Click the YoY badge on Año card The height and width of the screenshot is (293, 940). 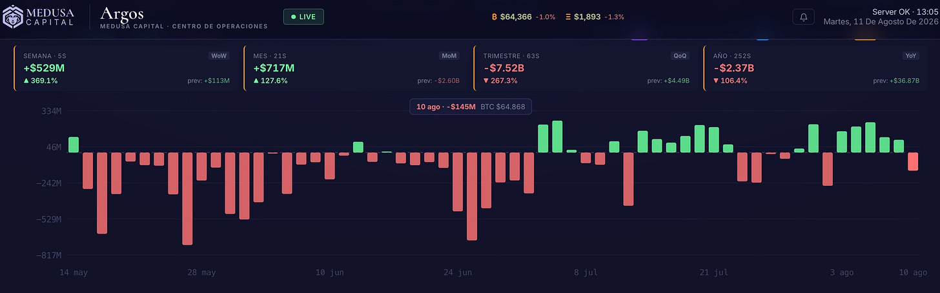click(910, 56)
